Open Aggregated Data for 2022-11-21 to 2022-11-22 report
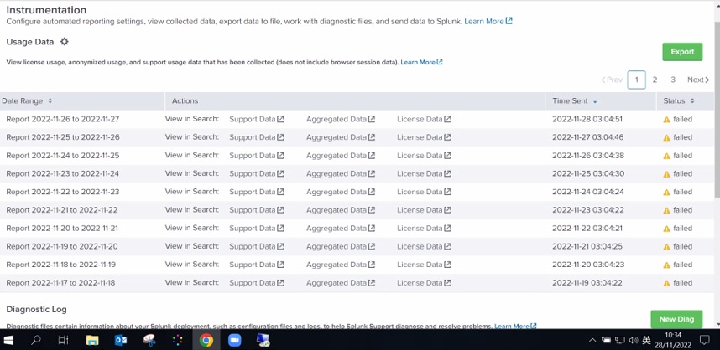The height and width of the screenshot is (350, 720). coord(341,210)
